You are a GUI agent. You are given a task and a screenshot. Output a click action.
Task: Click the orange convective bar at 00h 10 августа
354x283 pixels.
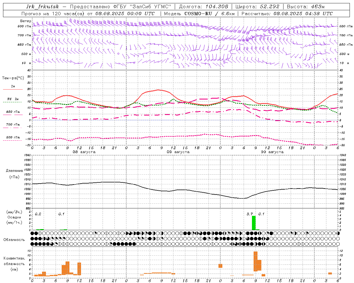(220, 266)
